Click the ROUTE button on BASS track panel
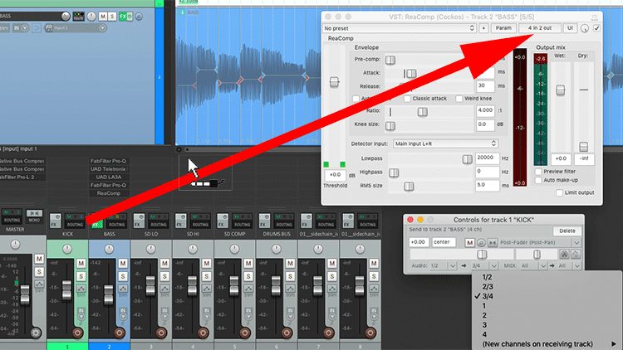Screen dimensions: 623x350 pos(78,17)
